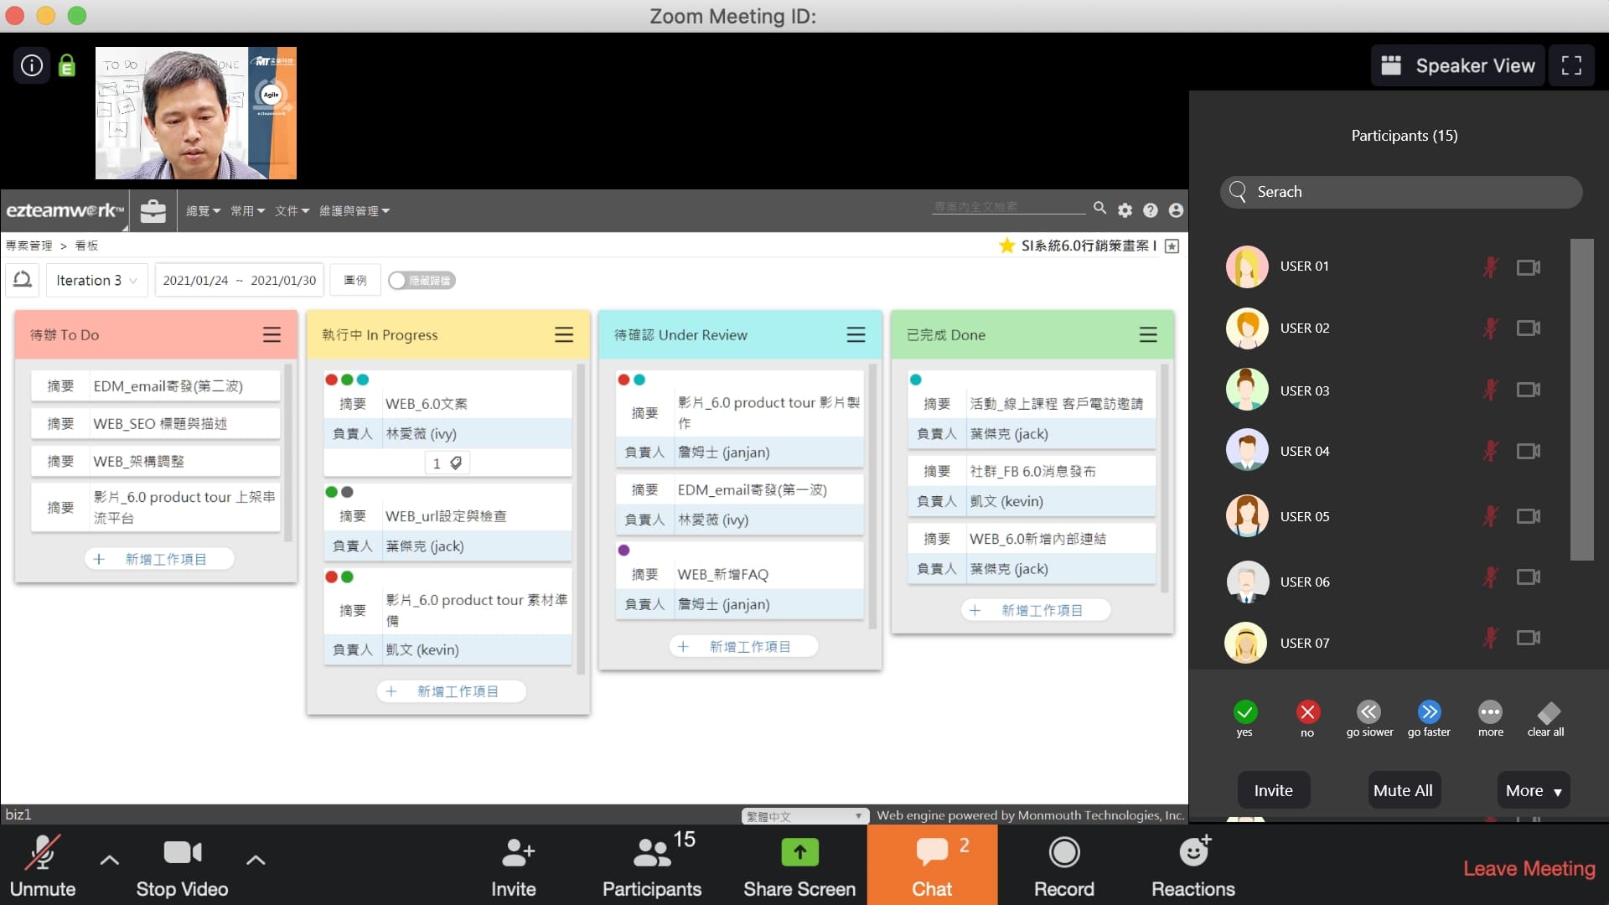Switch to Speaker View
The height and width of the screenshot is (905, 1609).
[1458, 65]
